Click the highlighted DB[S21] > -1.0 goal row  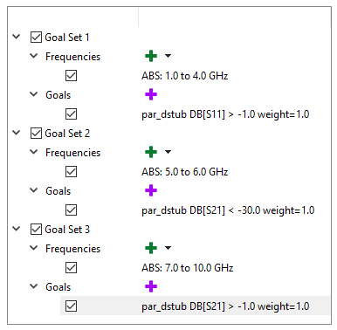[x=195, y=306]
